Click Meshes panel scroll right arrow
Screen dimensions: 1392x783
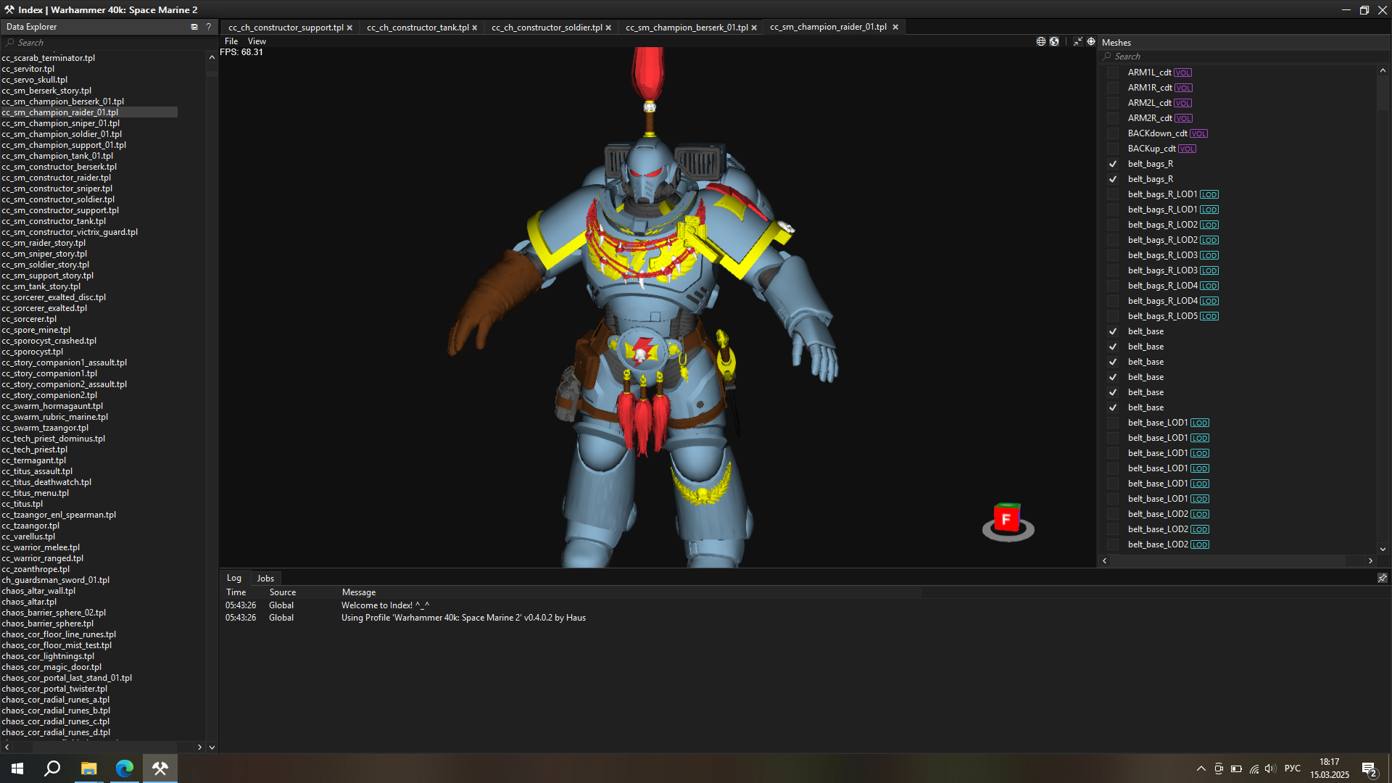point(1370,560)
